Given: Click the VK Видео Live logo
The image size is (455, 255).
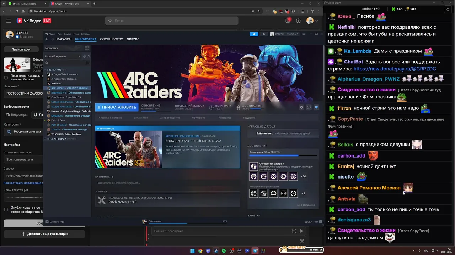Looking at the screenshot, I should [x=34, y=21].
